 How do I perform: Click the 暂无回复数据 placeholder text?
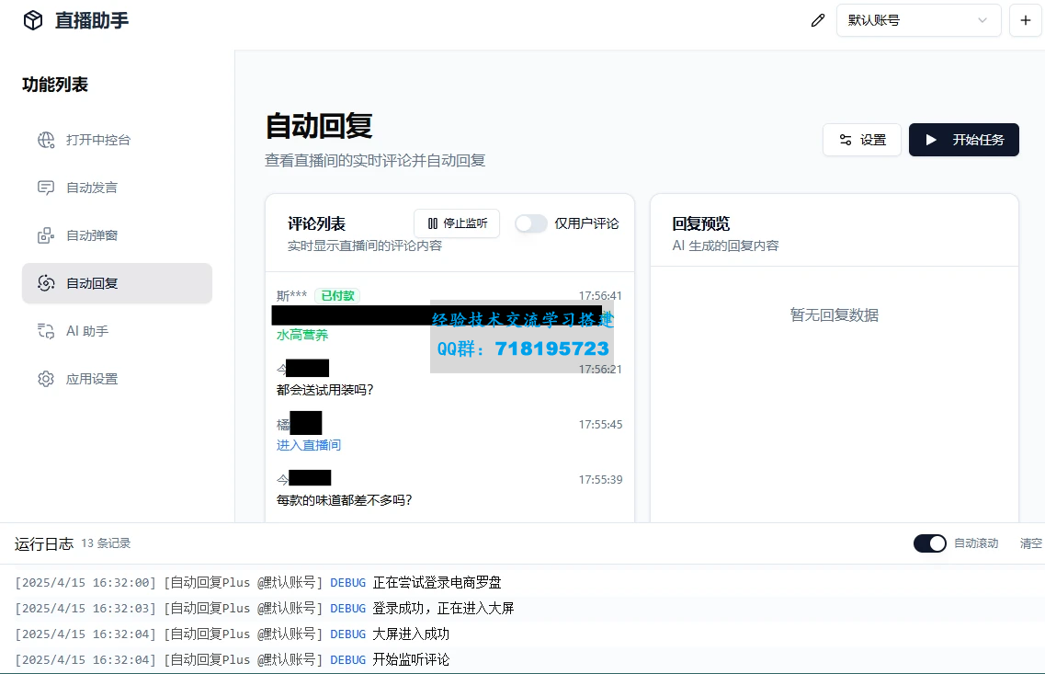[835, 314]
